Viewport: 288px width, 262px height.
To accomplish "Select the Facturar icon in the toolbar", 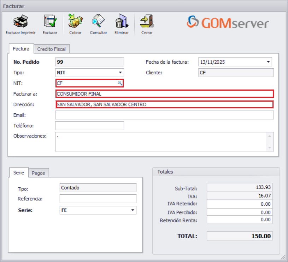I will point(49,21).
